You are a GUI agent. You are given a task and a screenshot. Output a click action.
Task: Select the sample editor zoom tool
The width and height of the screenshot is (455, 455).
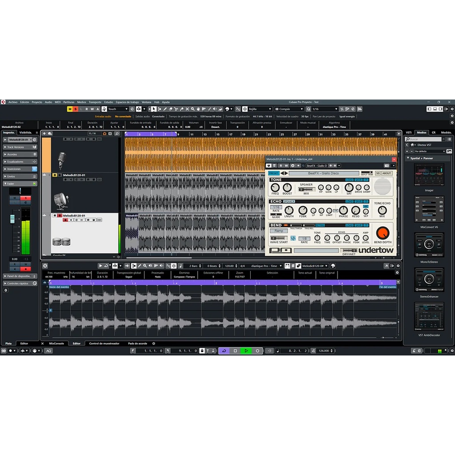(x=145, y=266)
